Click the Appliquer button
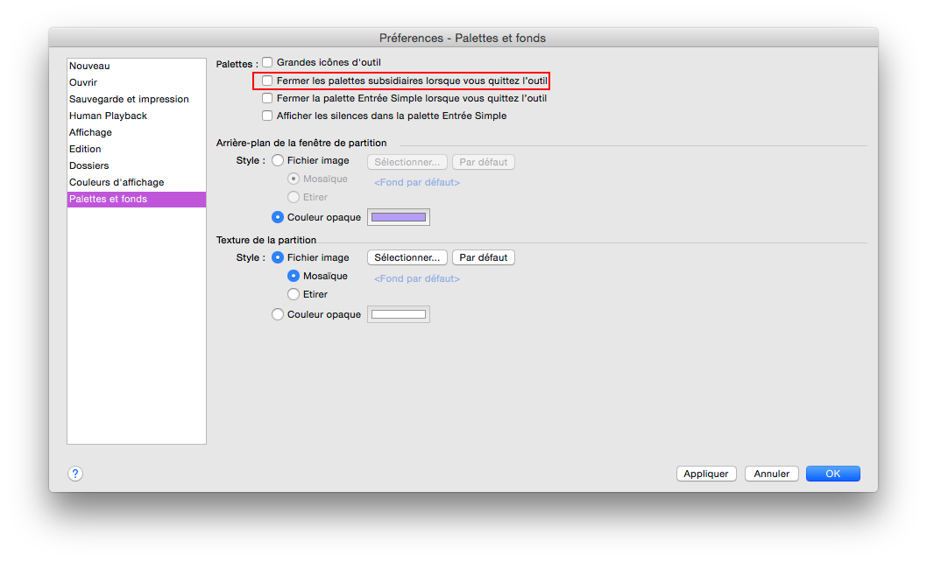 point(706,474)
